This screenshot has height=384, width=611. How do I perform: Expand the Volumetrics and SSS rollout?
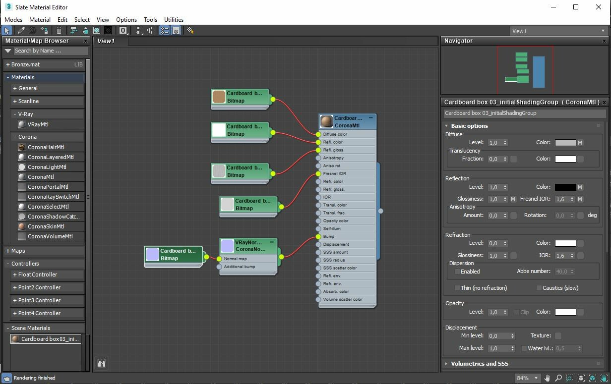tap(479, 364)
